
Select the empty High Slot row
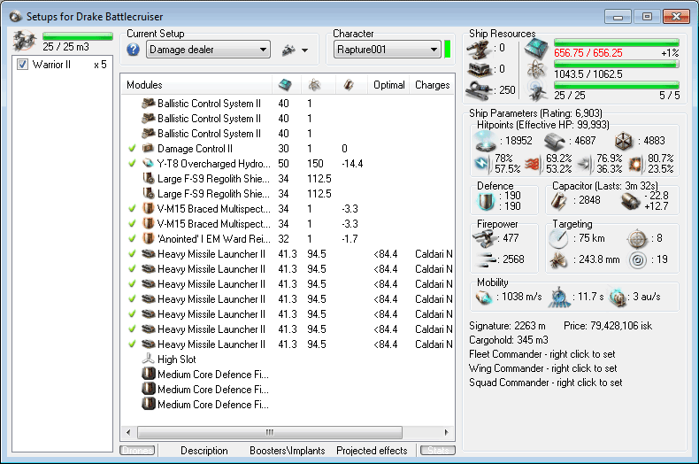(x=287, y=360)
